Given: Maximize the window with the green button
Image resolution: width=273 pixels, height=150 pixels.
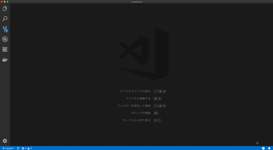Looking at the screenshot, I should 7,2.
